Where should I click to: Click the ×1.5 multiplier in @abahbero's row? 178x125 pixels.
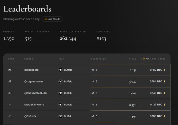coord(94,70)
